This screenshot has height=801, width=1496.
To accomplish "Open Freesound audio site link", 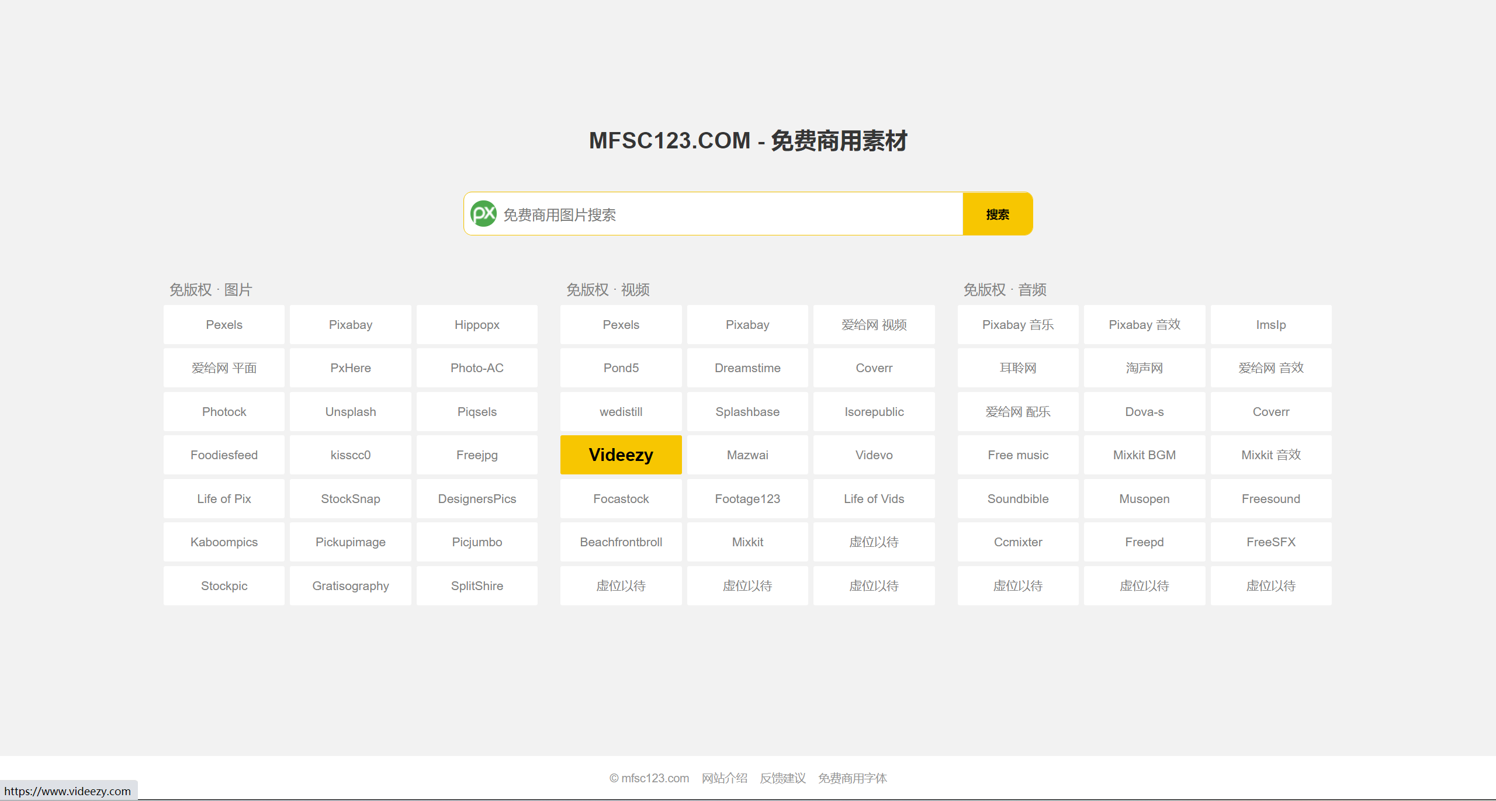I will coord(1271,498).
